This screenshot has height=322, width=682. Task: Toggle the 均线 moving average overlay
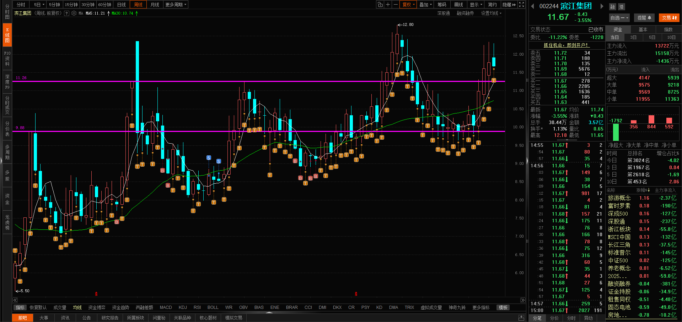[77, 307]
